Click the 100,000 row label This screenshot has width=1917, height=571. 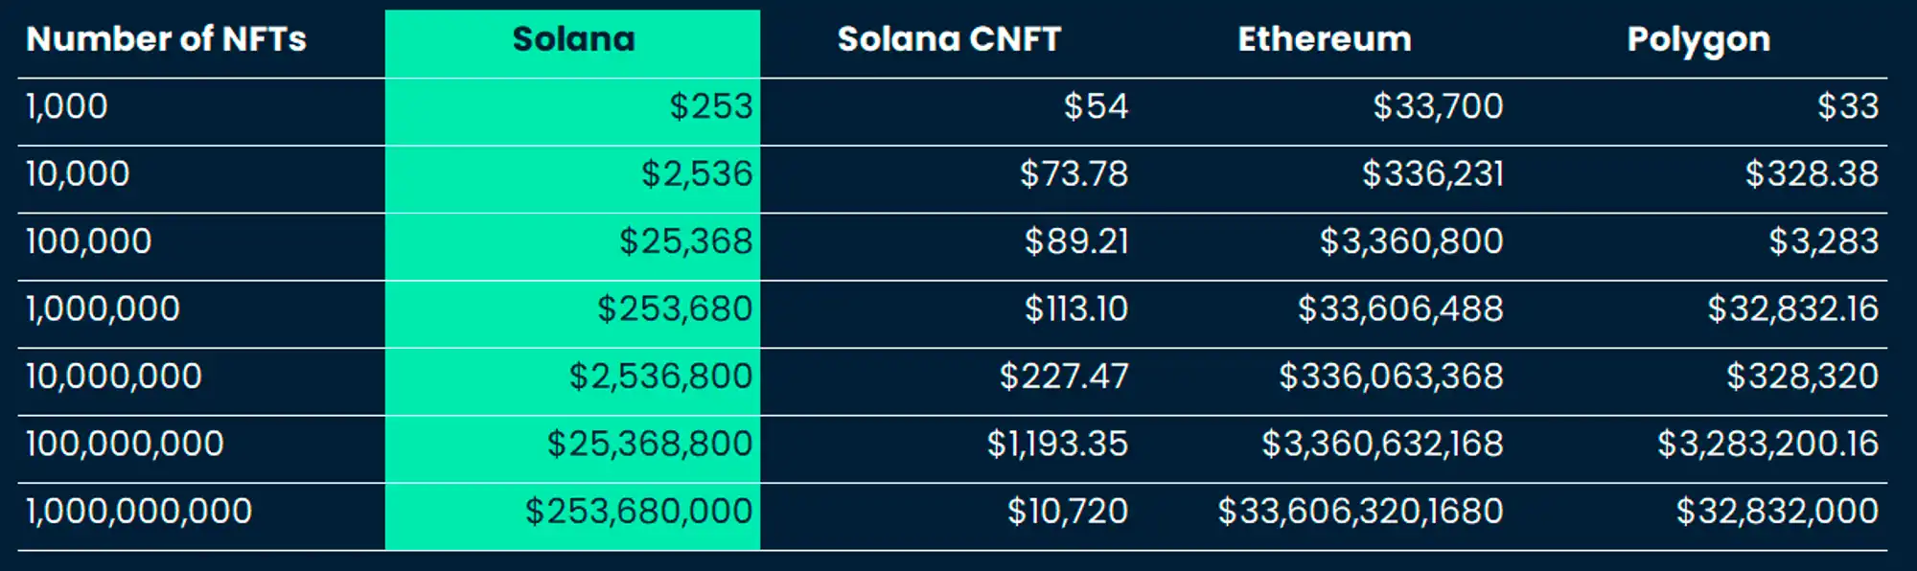click(x=88, y=241)
